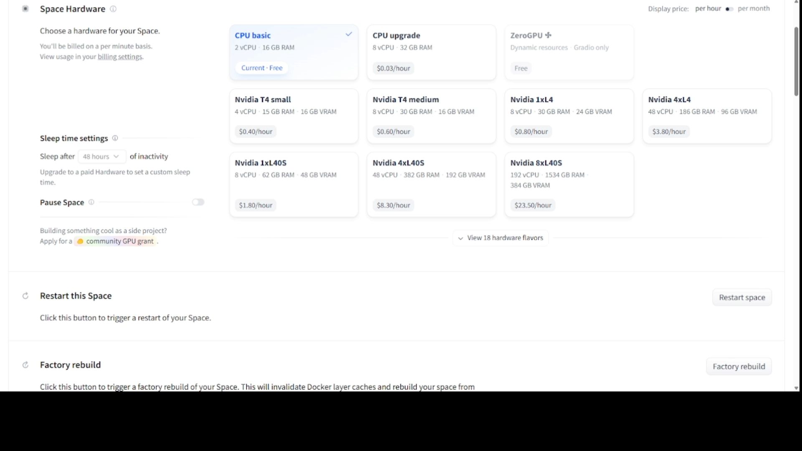Image resolution: width=802 pixels, height=451 pixels.
Task: Click the $0.60/hour price badge
Action: 393,132
